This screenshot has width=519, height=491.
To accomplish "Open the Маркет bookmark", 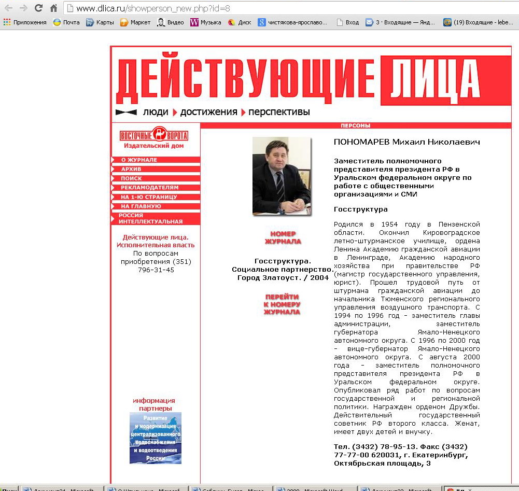I will [135, 22].
